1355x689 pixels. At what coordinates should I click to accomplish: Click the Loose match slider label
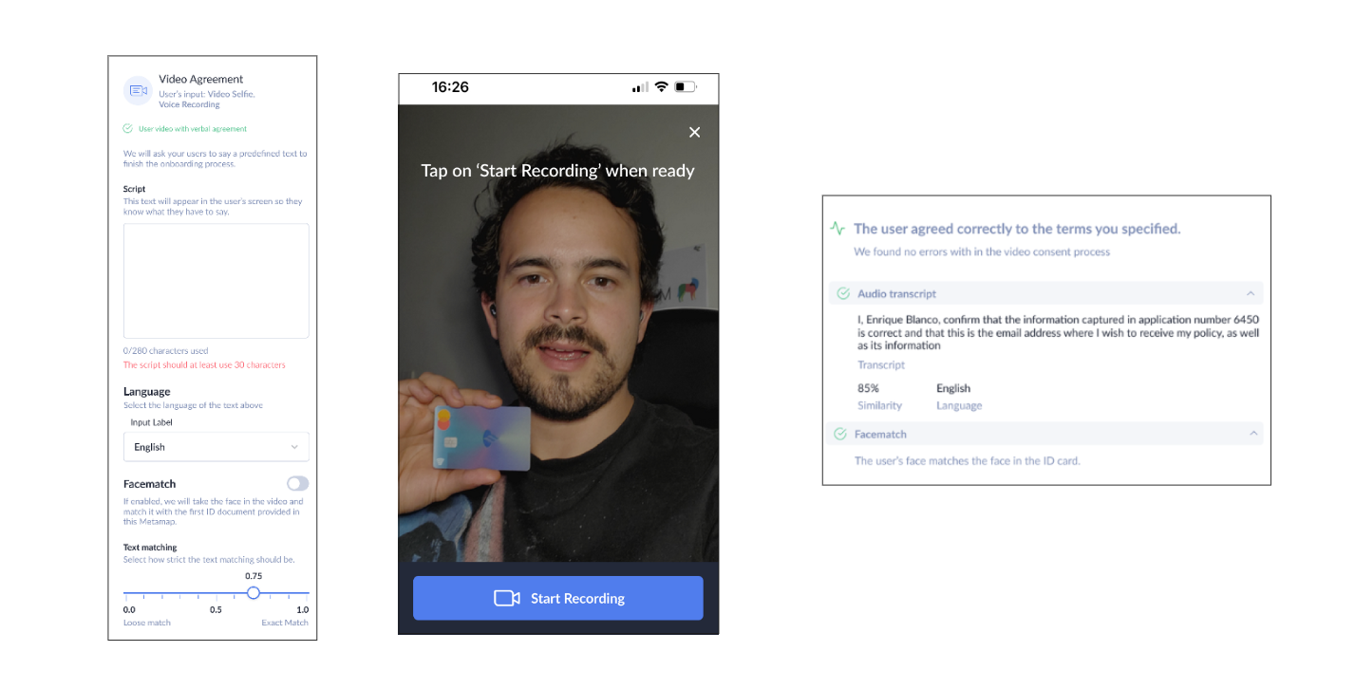pos(147,623)
